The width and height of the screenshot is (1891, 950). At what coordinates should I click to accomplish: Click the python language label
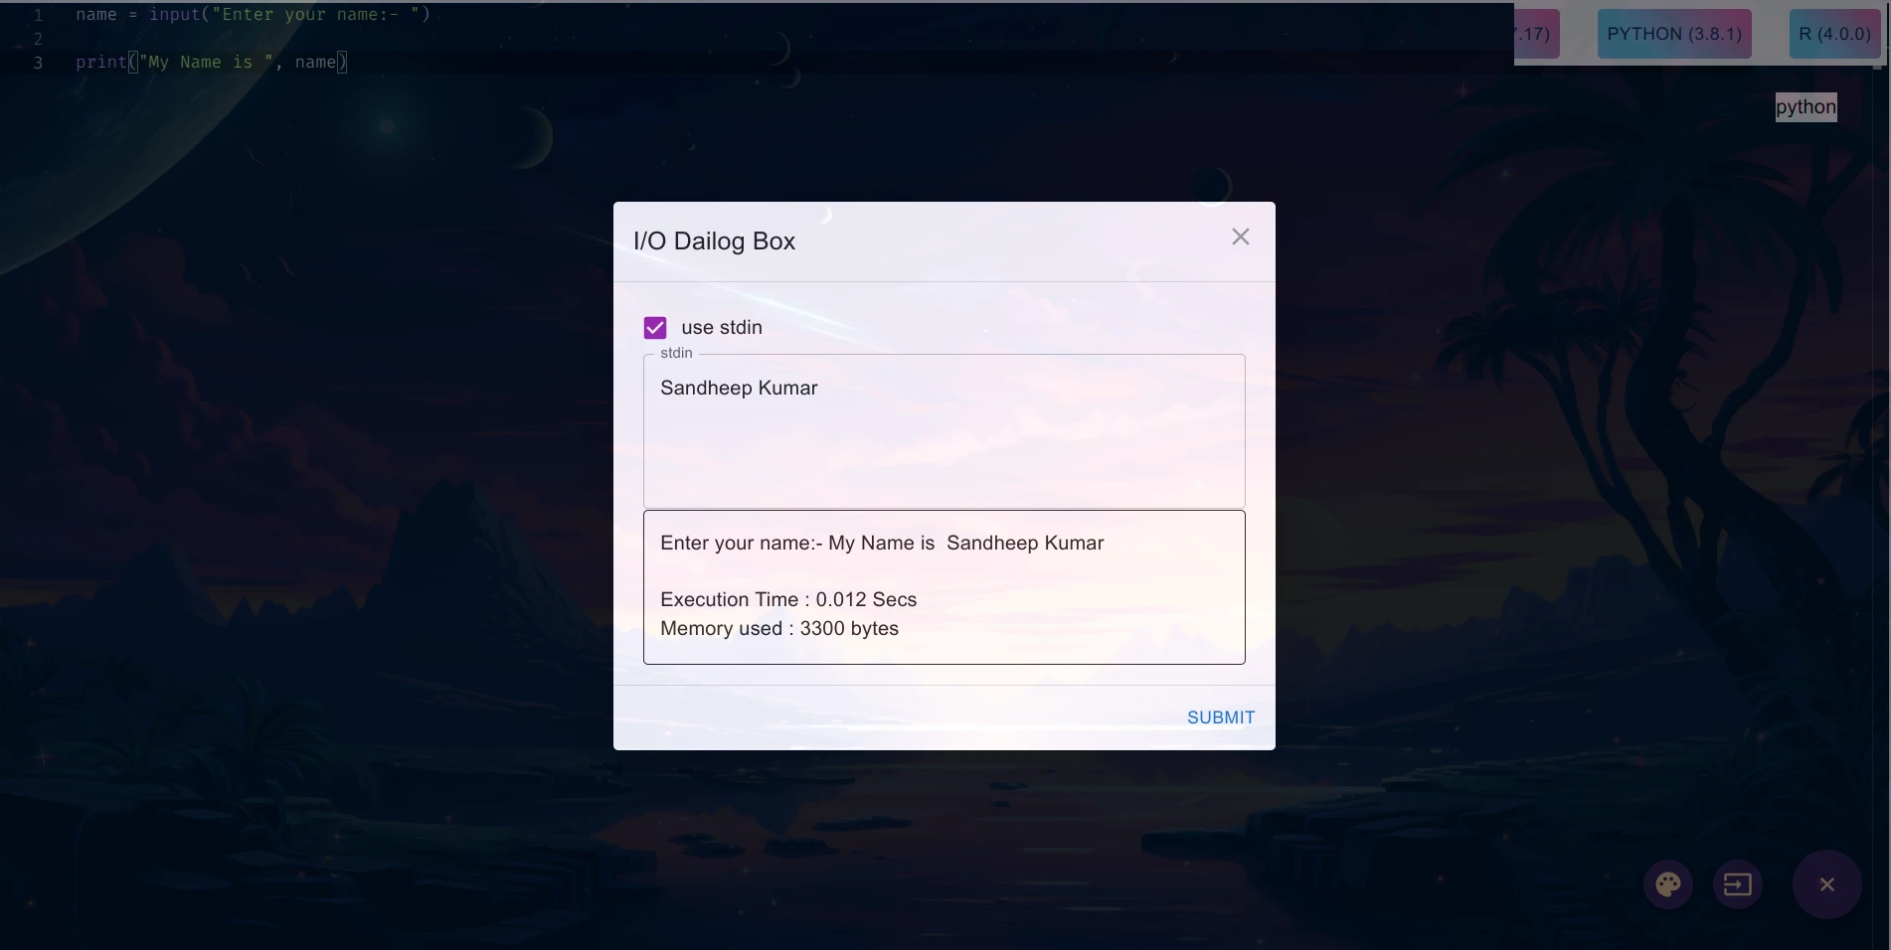point(1805,107)
